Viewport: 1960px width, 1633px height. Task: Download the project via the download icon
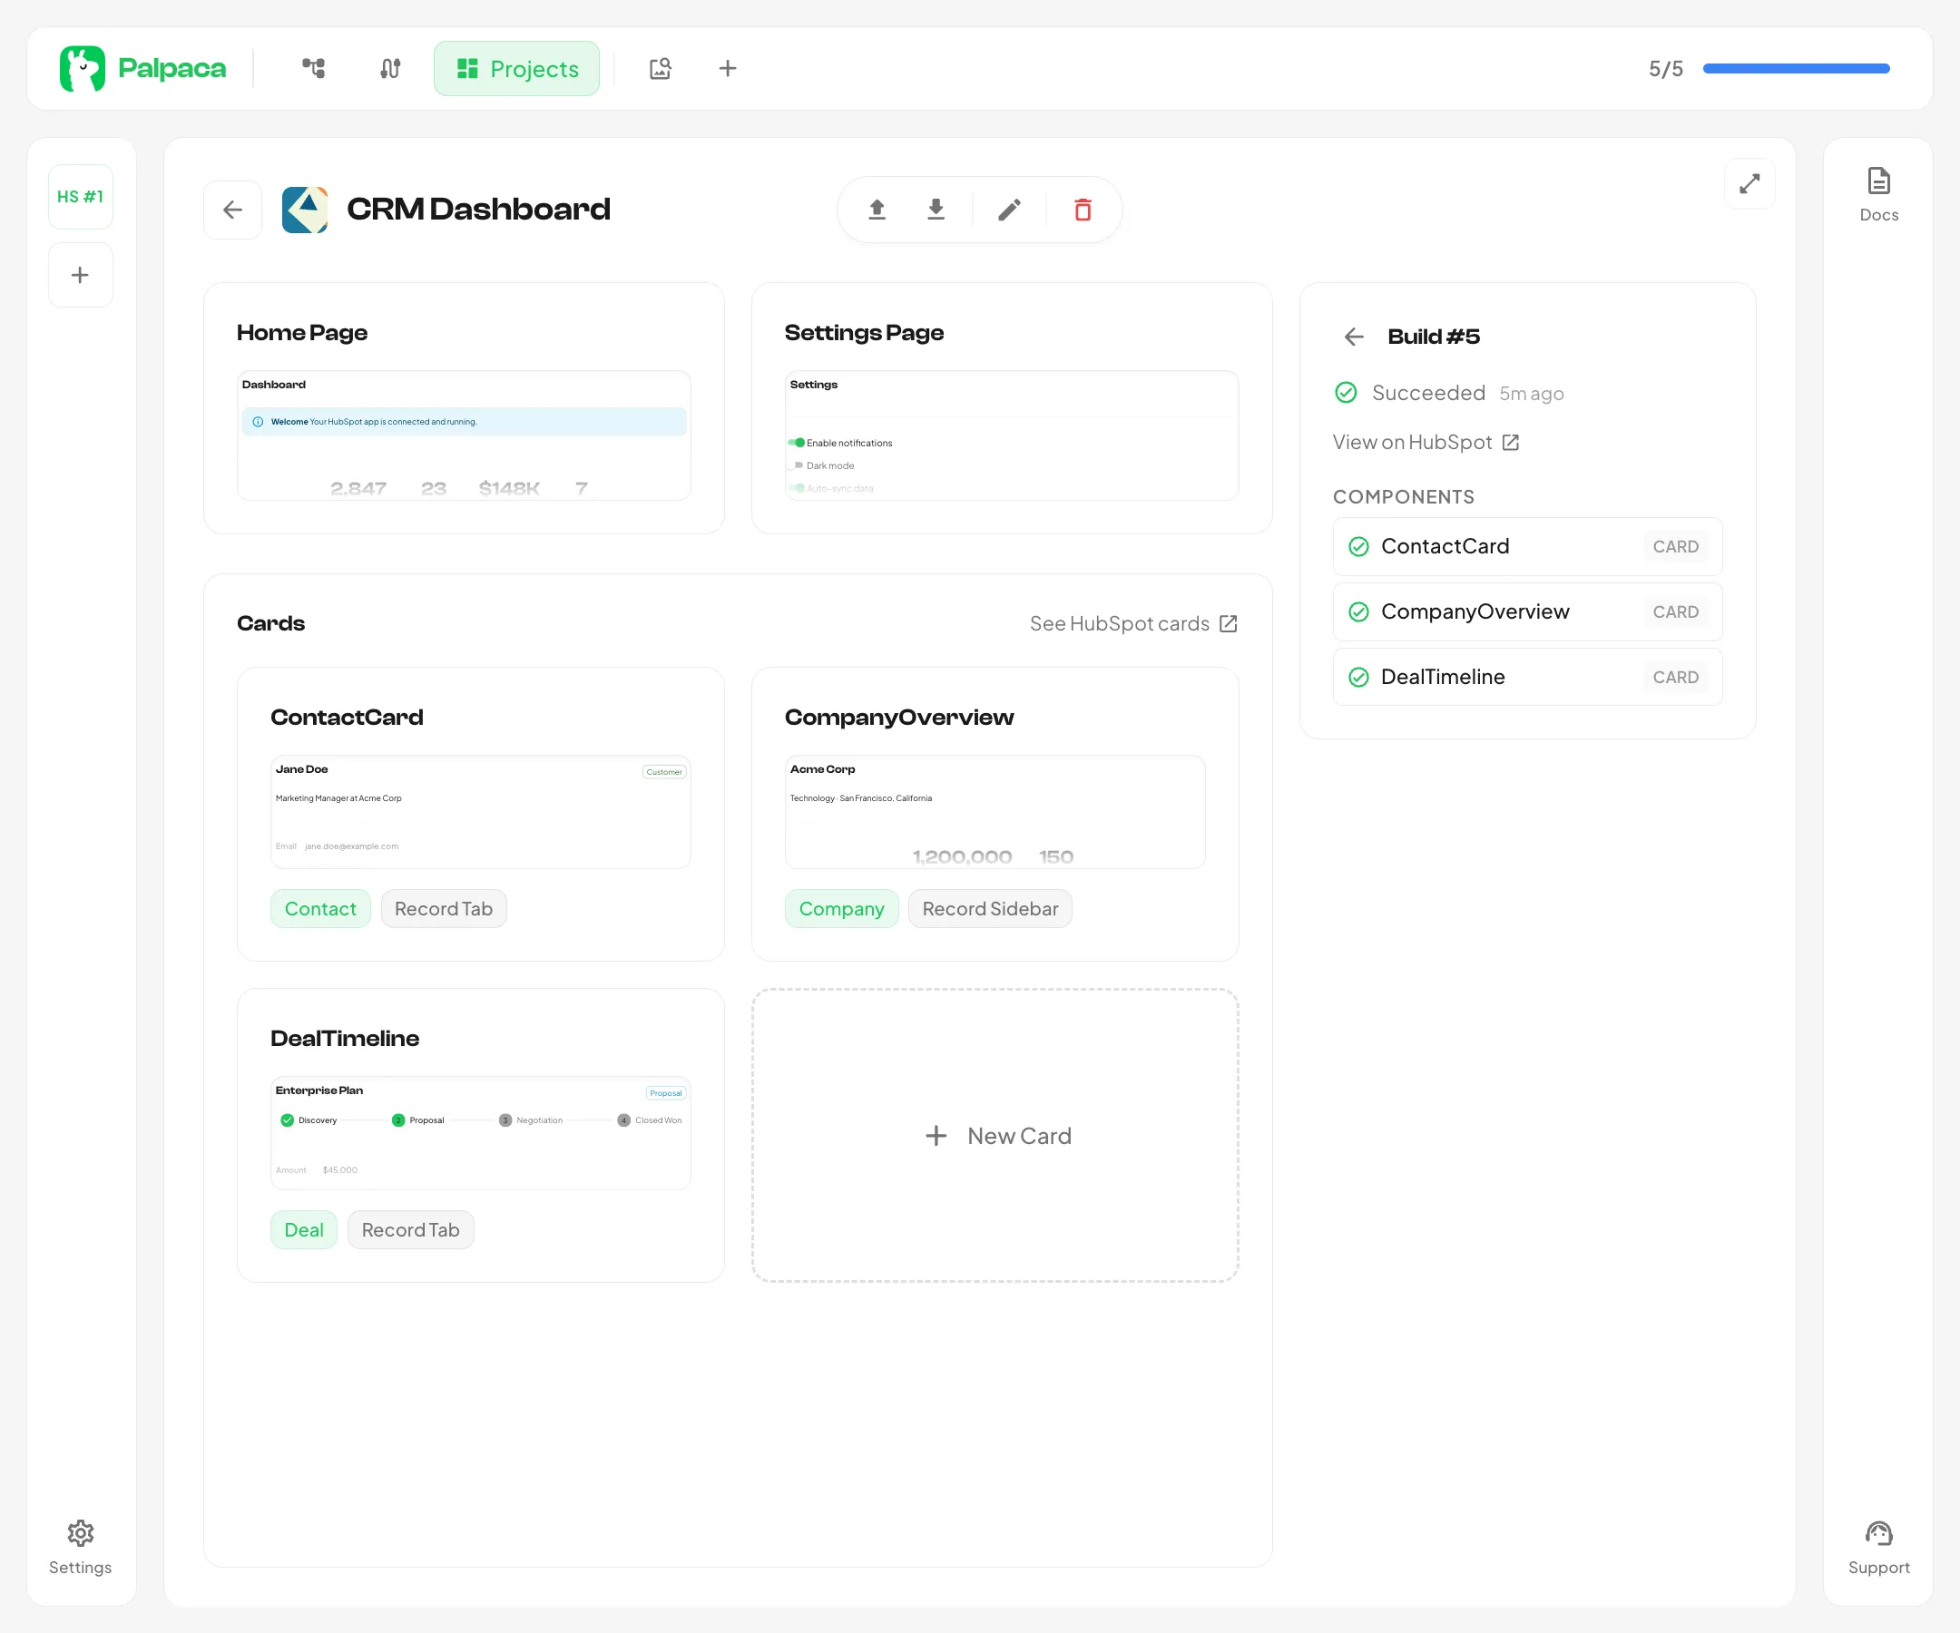click(x=936, y=209)
